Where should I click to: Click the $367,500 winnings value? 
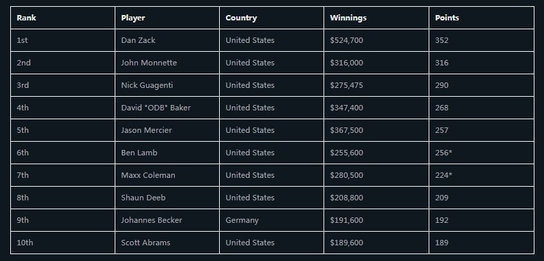click(347, 130)
